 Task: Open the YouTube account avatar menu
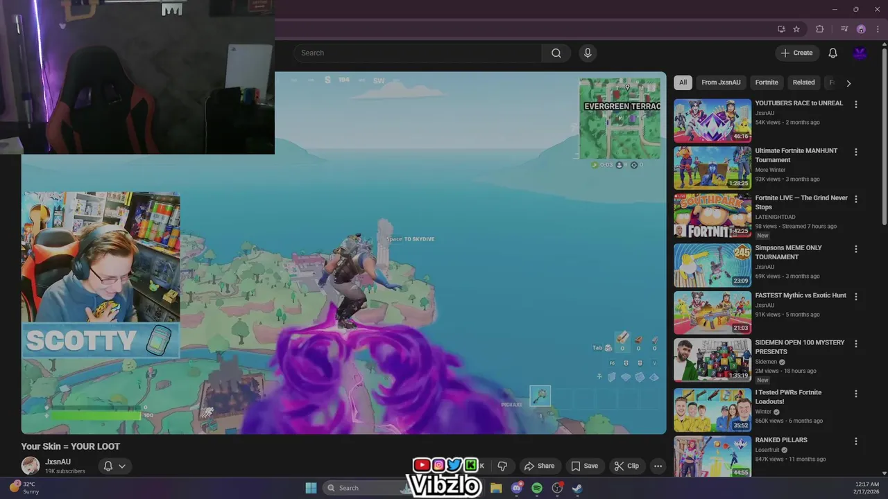860,53
